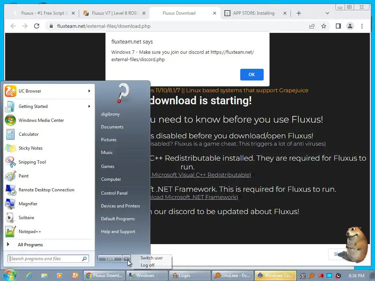Toggle the browser side panel
This screenshot has width=375, height=281.
(338, 26)
